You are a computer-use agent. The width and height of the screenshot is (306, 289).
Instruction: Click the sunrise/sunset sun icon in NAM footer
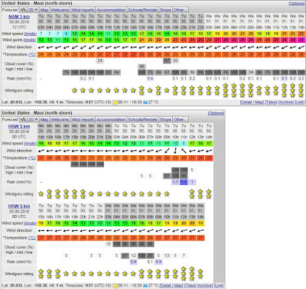coord(115,102)
